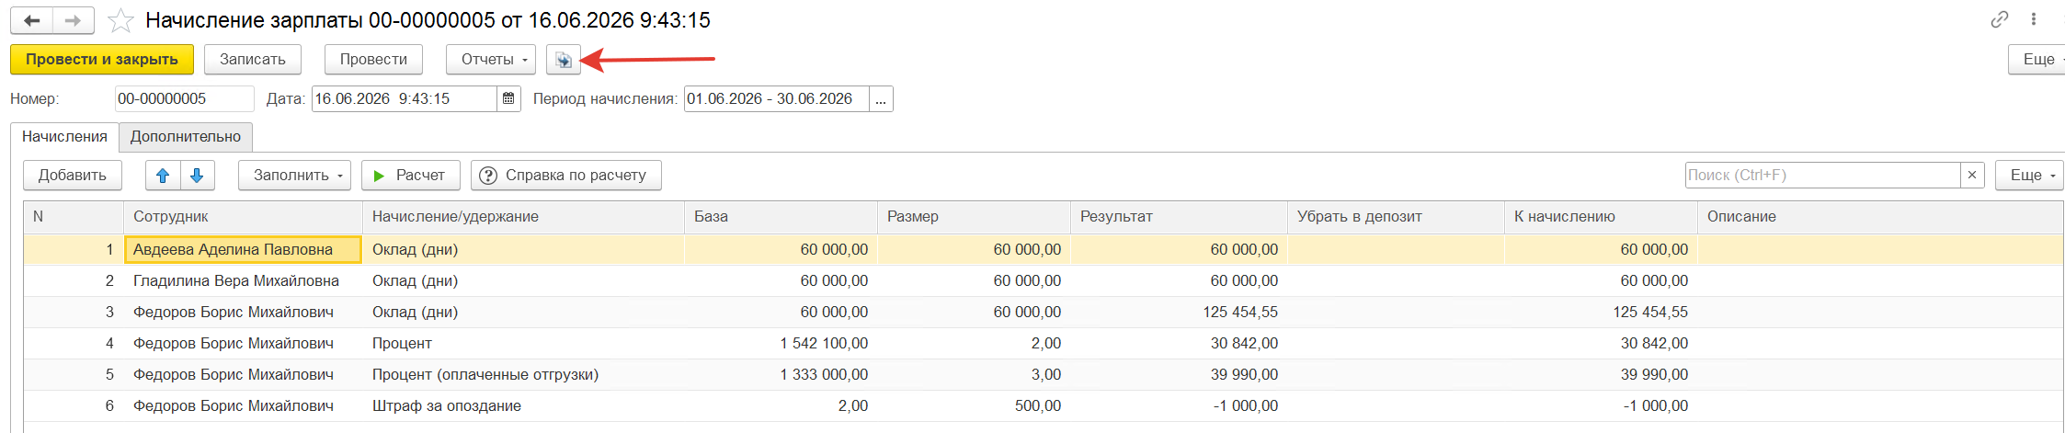
Task: Open the vertical dots menu
Action: [x=2033, y=19]
